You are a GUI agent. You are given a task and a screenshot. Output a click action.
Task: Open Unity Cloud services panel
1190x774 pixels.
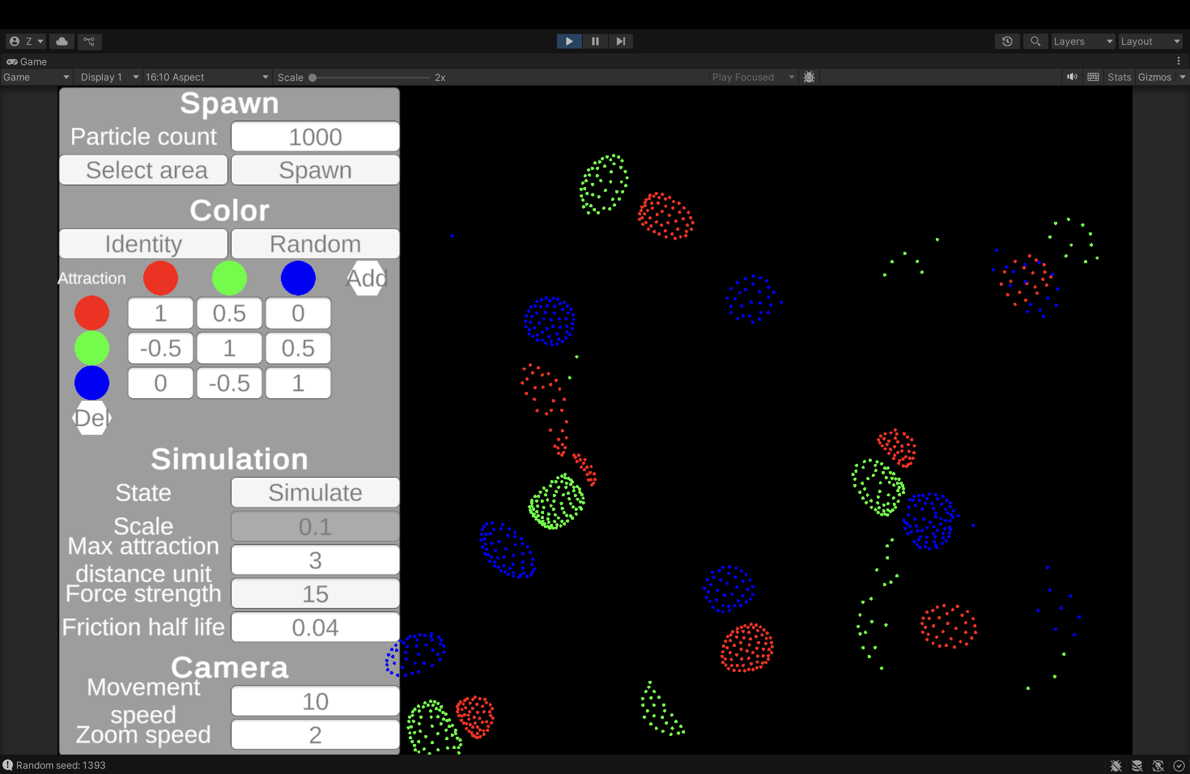click(x=62, y=42)
